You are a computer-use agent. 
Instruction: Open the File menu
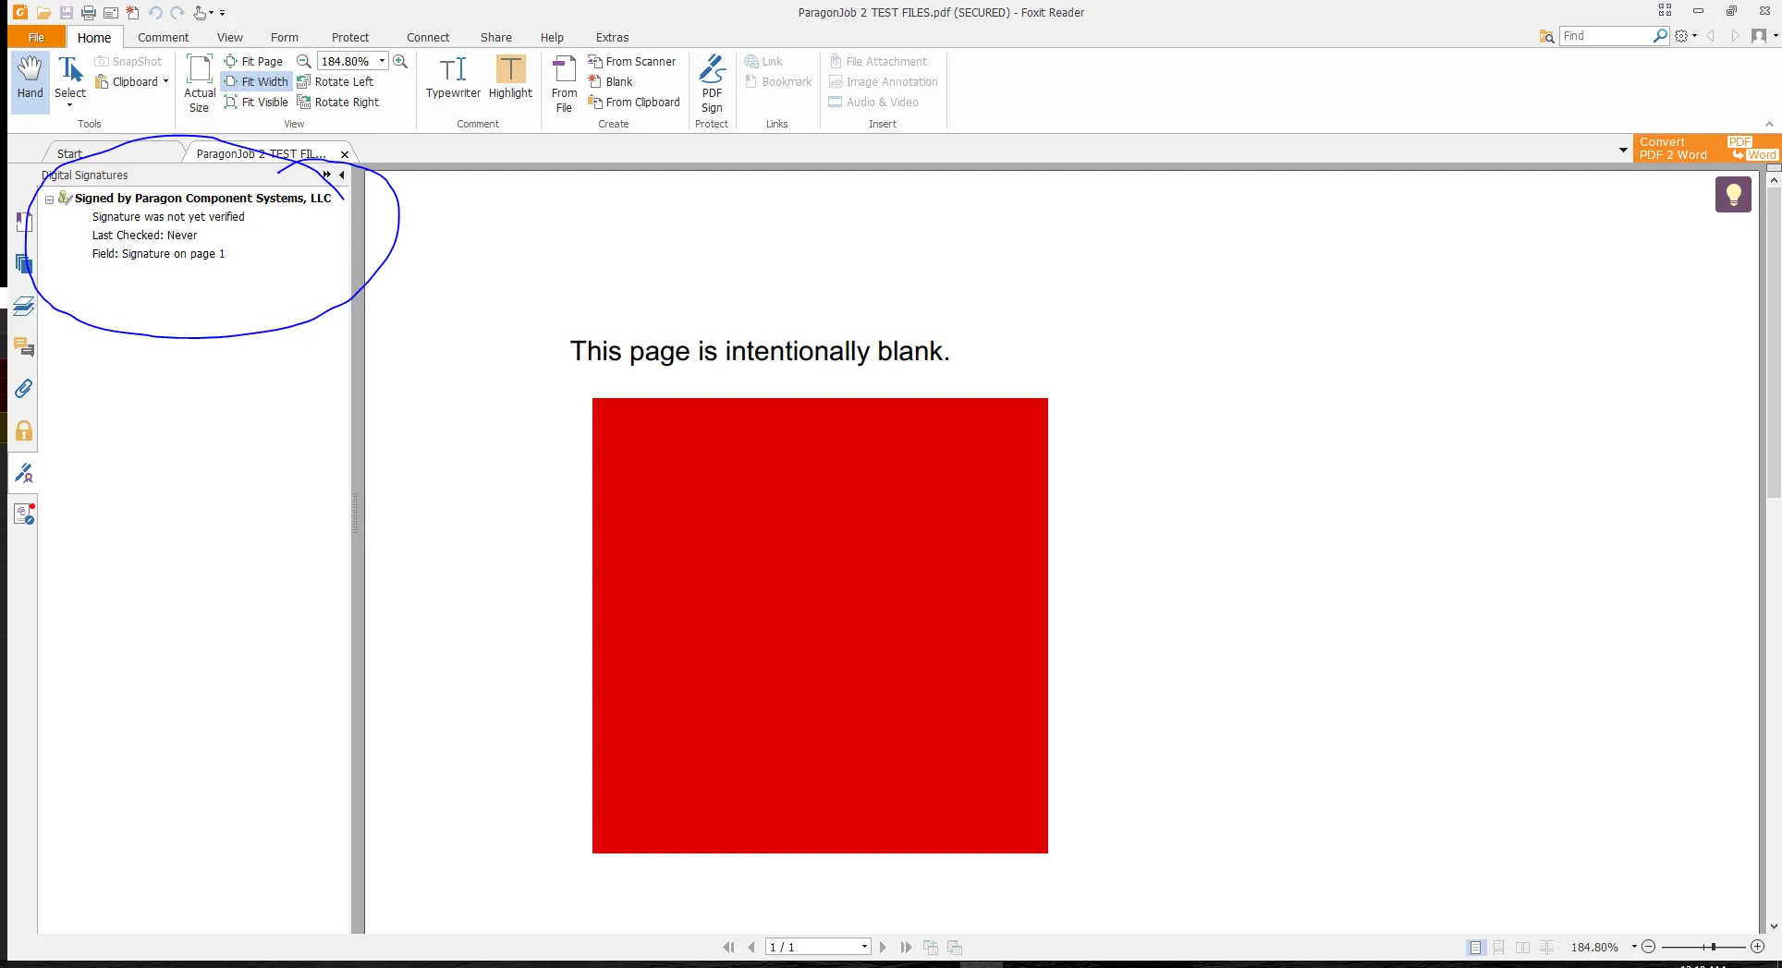coord(36,37)
